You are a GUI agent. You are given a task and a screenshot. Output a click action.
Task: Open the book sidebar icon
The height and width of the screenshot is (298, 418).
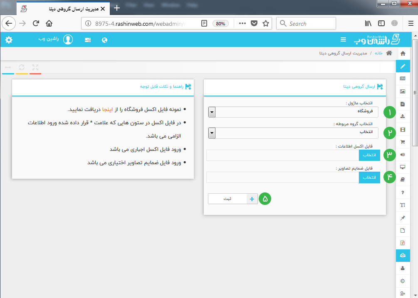point(403,180)
